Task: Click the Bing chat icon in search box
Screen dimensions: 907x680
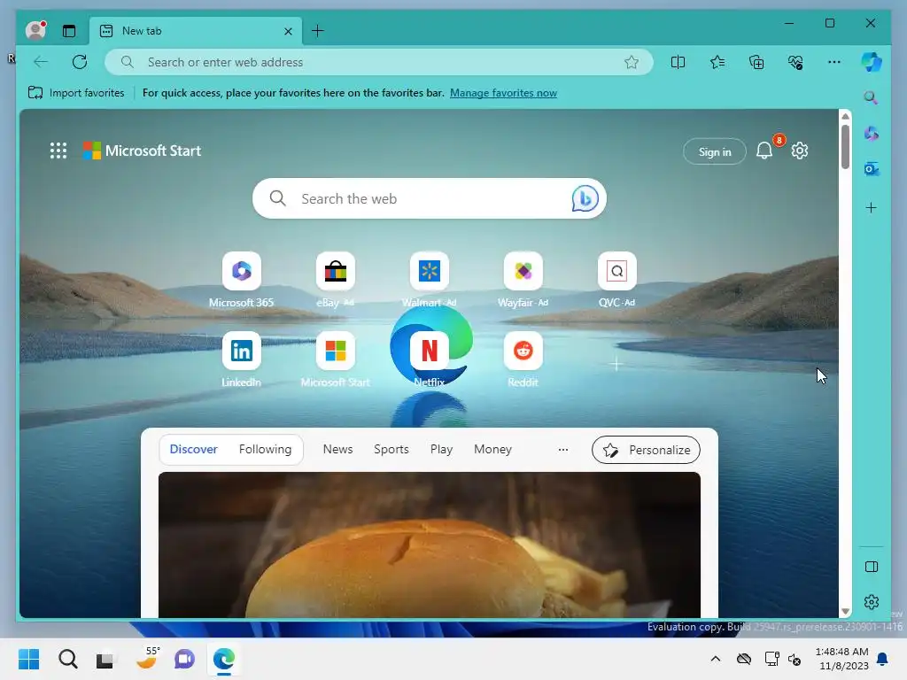Action: coord(585,198)
